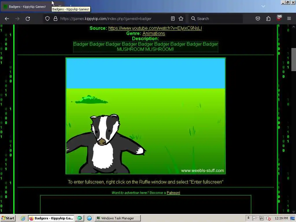Open the Animations genre link
Image resolution: width=296 pixels, height=222 pixels.
tap(154, 34)
